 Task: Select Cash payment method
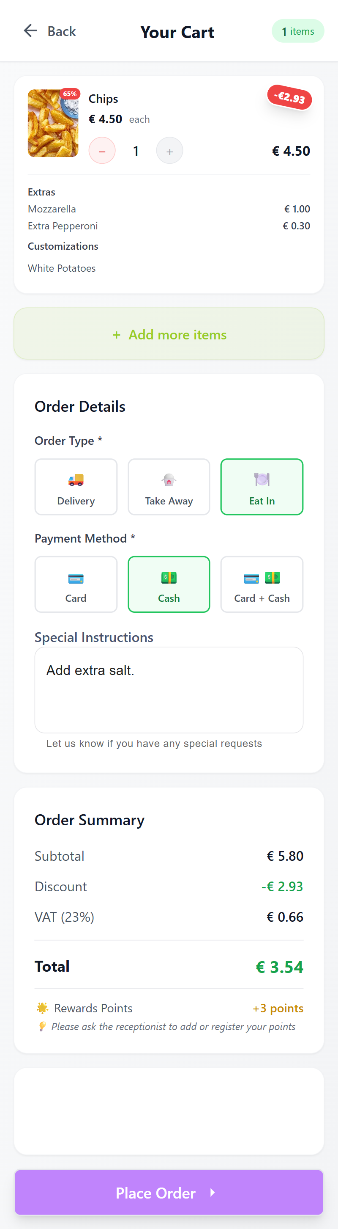pos(169,584)
